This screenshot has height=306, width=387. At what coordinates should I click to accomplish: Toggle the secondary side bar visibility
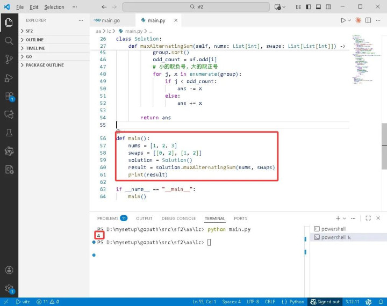pyautogui.click(x=328, y=7)
